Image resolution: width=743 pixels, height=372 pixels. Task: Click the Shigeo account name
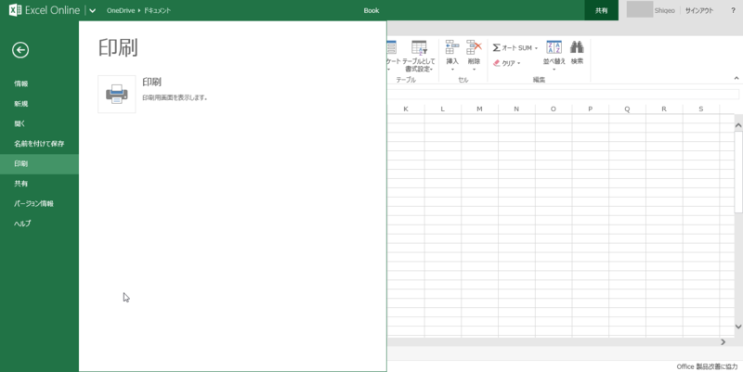[x=664, y=10]
